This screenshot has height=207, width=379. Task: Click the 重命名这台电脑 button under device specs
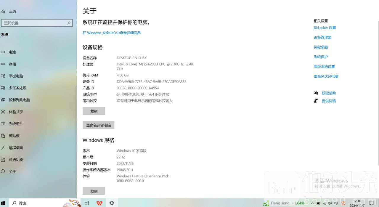point(98,125)
